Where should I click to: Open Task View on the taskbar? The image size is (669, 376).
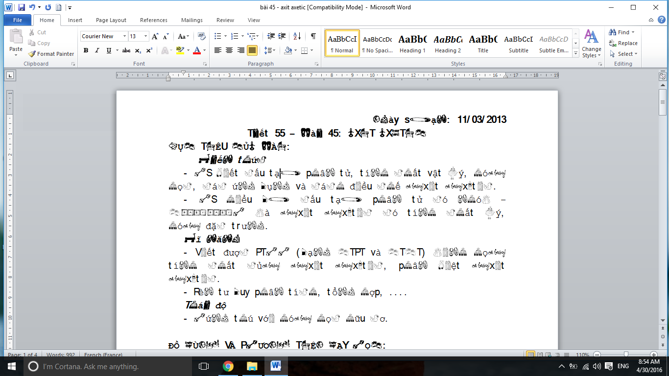(204, 366)
